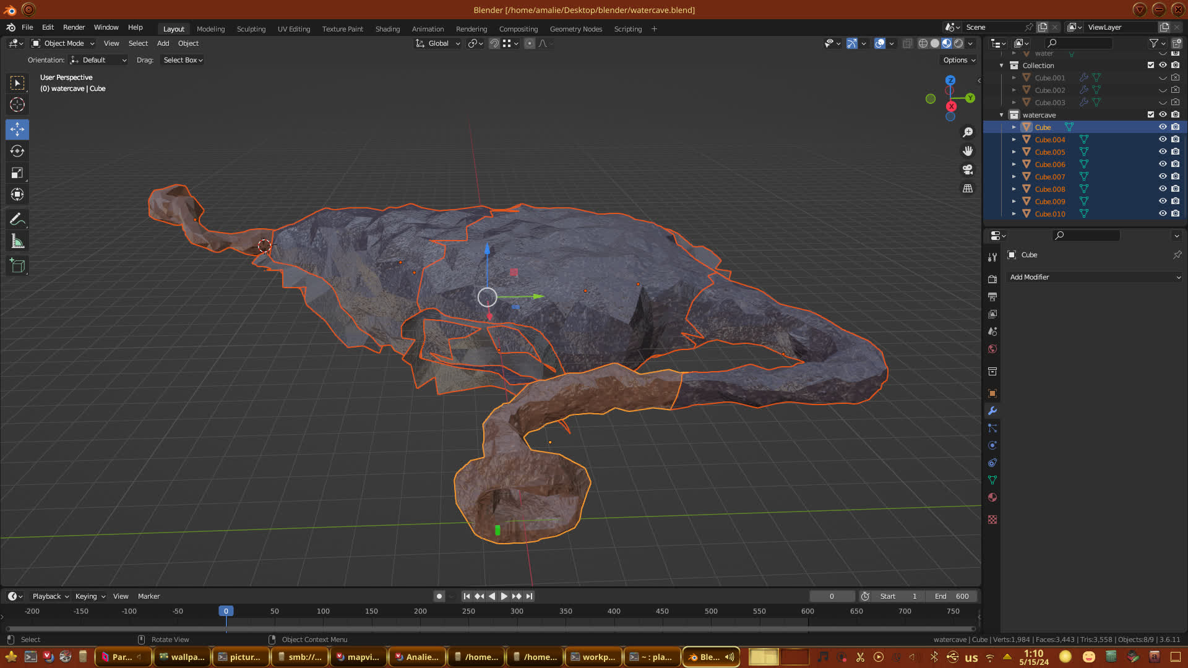Click the 3D Cursor tool
The height and width of the screenshot is (668, 1188).
point(17,105)
